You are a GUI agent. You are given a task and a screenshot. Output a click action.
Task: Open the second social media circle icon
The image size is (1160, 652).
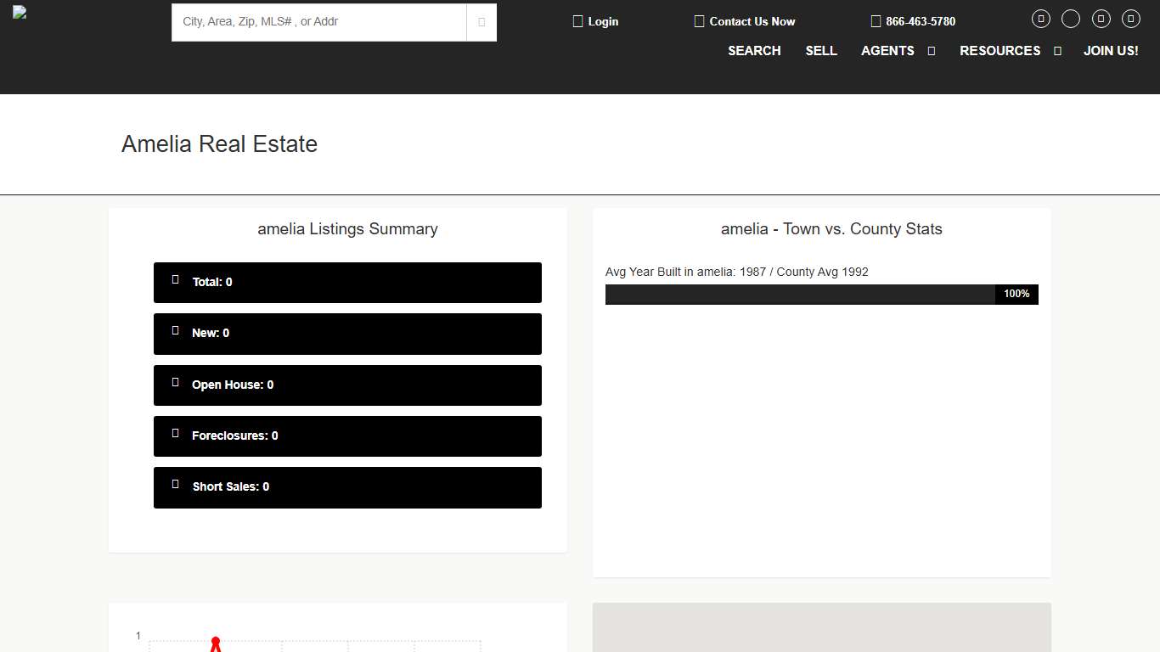tap(1070, 18)
